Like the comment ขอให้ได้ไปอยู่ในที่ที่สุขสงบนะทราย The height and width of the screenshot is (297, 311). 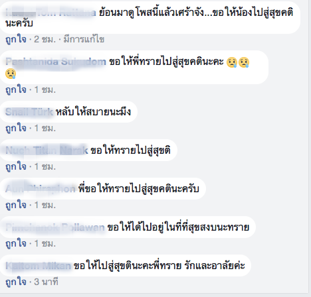(x=16, y=243)
